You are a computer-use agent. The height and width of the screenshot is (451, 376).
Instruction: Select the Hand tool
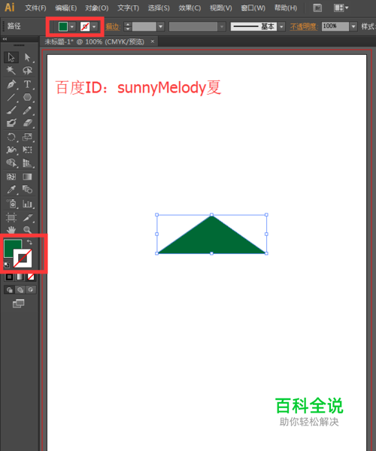(x=11, y=230)
